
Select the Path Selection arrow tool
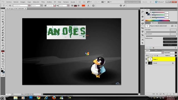3,54
